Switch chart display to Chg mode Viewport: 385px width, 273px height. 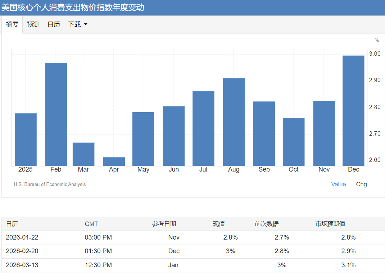pos(361,184)
